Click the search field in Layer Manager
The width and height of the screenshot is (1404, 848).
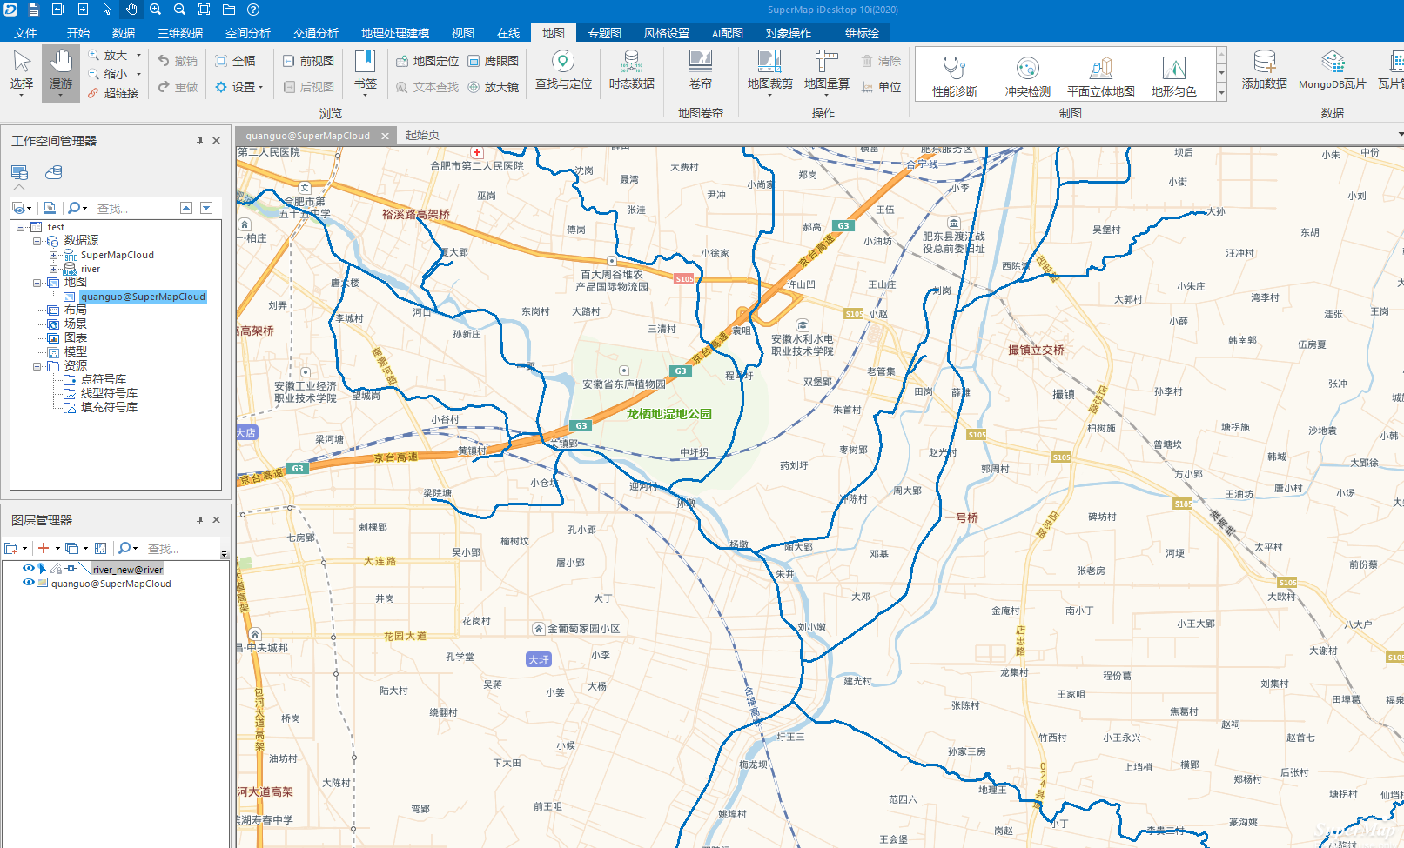[x=181, y=548]
